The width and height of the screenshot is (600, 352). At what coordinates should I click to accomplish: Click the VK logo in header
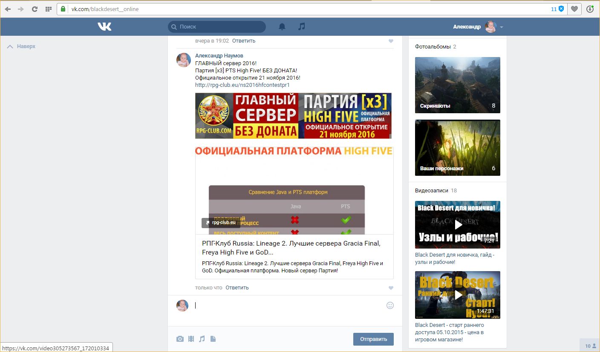click(x=104, y=27)
